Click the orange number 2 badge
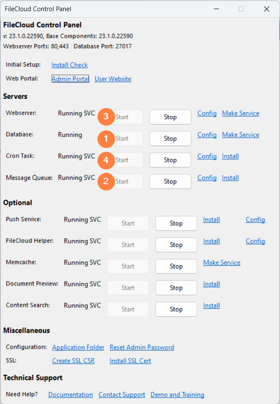280x404 pixels. click(x=106, y=181)
